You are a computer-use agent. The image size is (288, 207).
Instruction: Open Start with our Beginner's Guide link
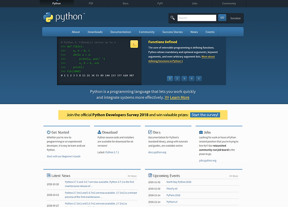(x=64, y=157)
